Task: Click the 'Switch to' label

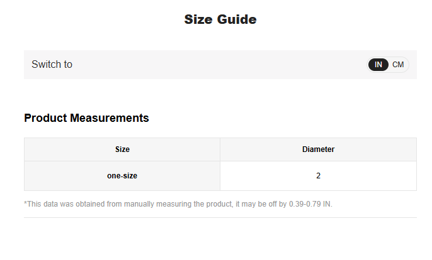Action: click(52, 65)
